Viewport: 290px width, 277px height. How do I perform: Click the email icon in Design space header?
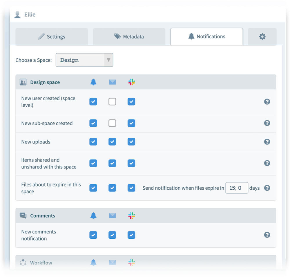[113, 82]
